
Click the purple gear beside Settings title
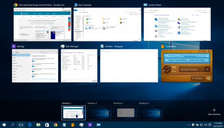(14, 46)
